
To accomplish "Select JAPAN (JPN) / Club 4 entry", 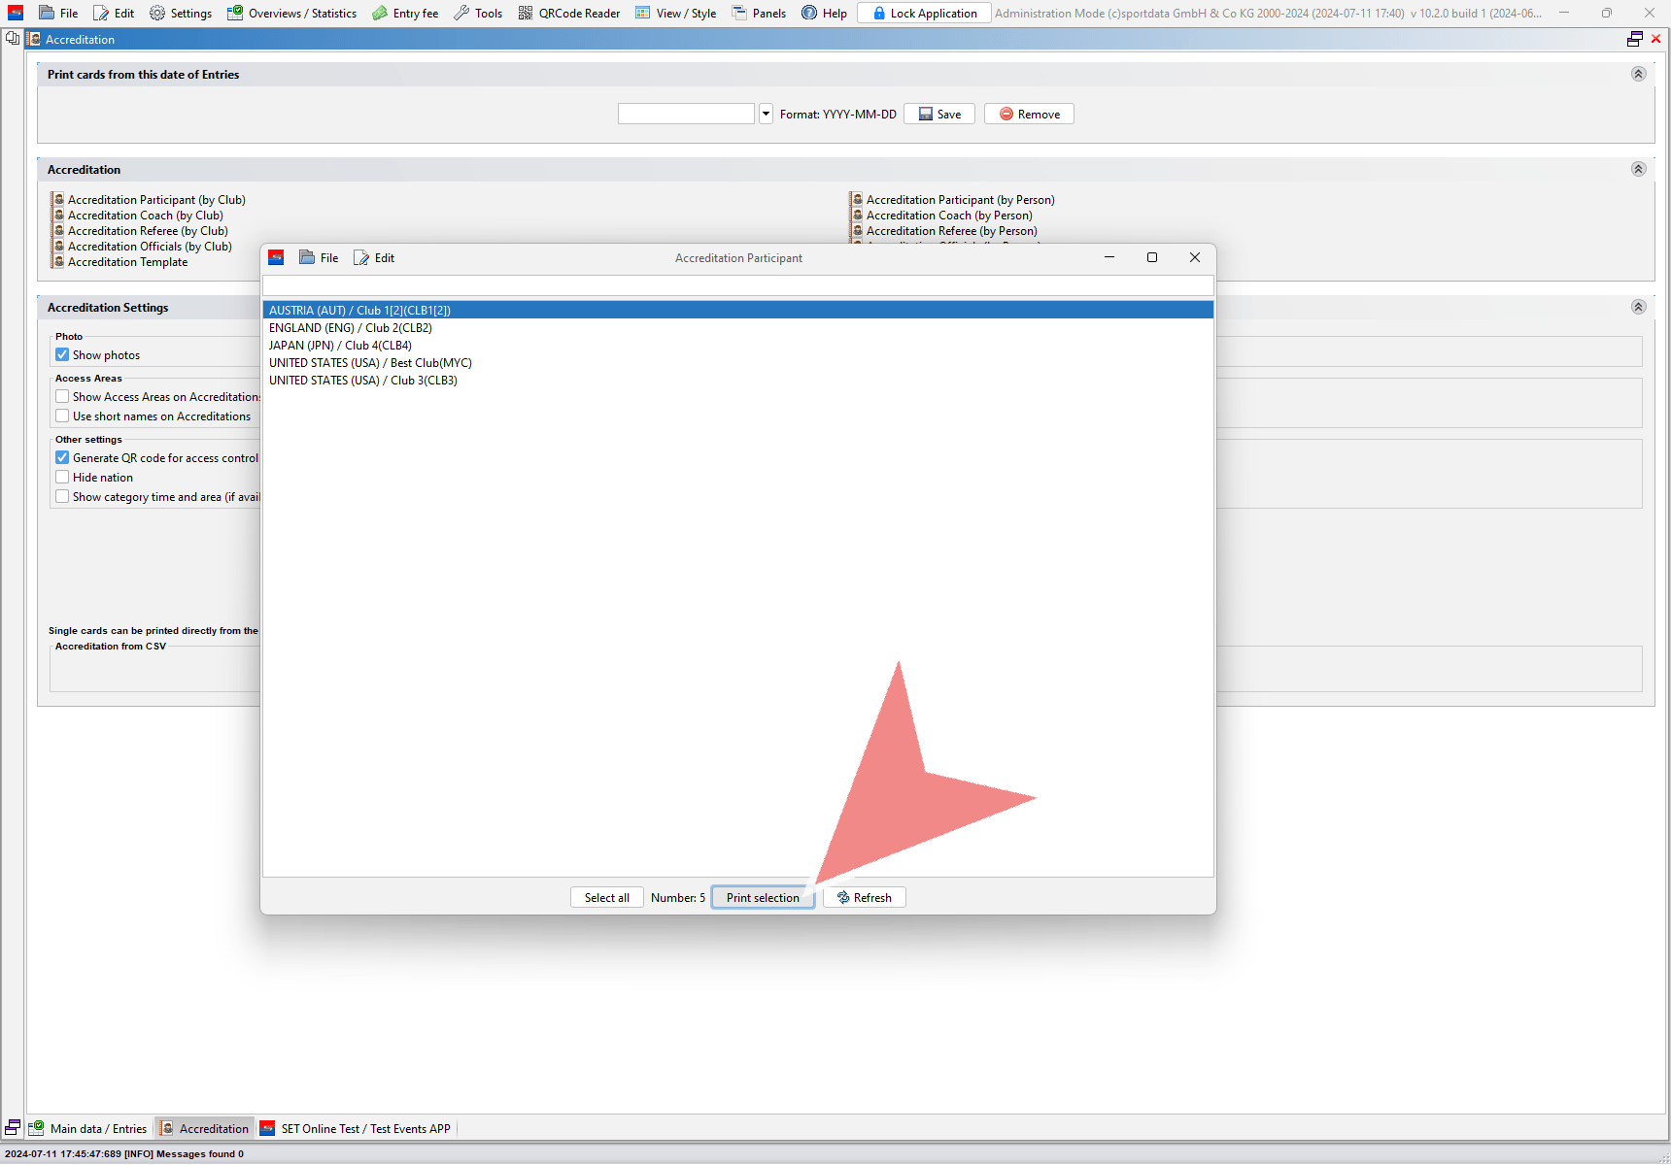I will 340,346.
